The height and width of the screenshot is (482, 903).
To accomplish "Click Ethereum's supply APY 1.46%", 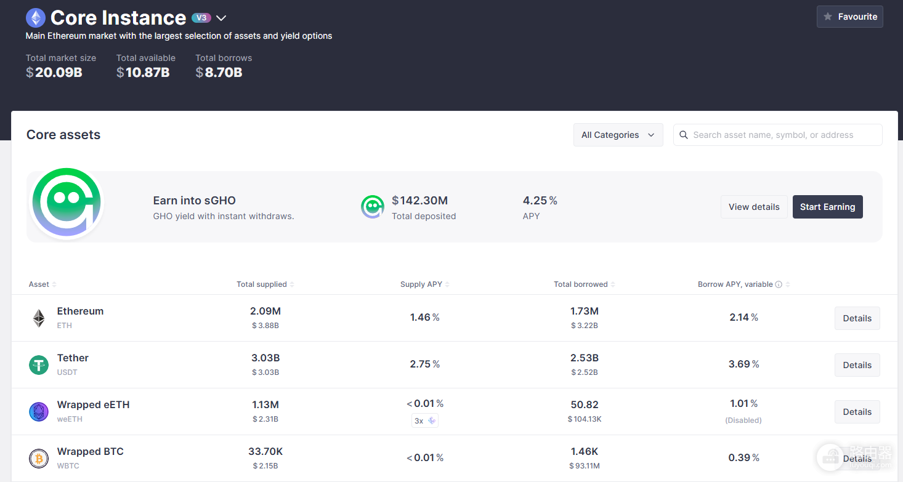I will [425, 318].
